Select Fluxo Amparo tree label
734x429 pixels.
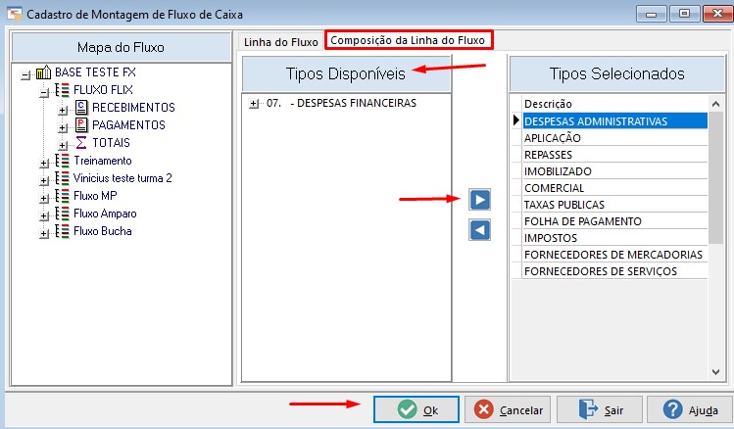pos(105,214)
